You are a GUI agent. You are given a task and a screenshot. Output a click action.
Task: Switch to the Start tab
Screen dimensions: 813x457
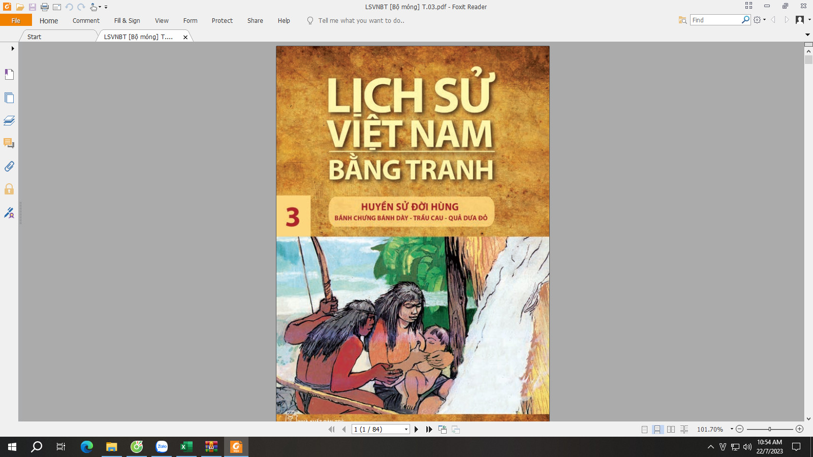(x=35, y=37)
